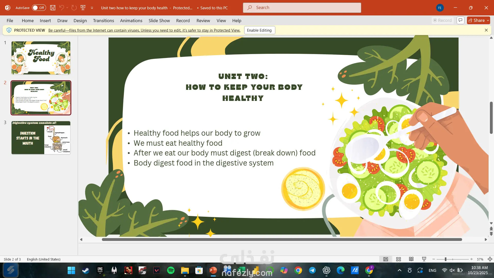
Task: Click Start From Beginning presentation icon
Action: pos(83,8)
